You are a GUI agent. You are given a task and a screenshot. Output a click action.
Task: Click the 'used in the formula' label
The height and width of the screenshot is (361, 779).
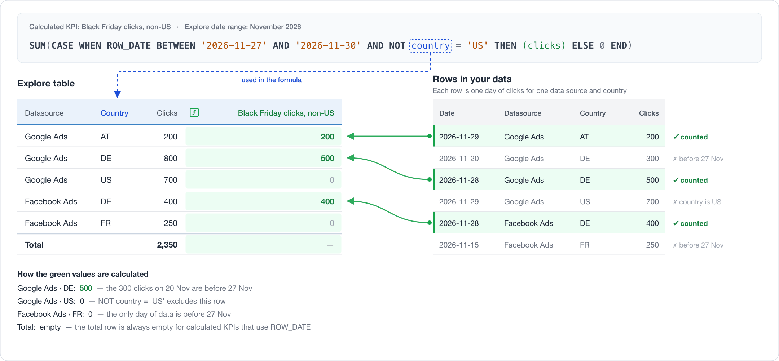tap(272, 80)
